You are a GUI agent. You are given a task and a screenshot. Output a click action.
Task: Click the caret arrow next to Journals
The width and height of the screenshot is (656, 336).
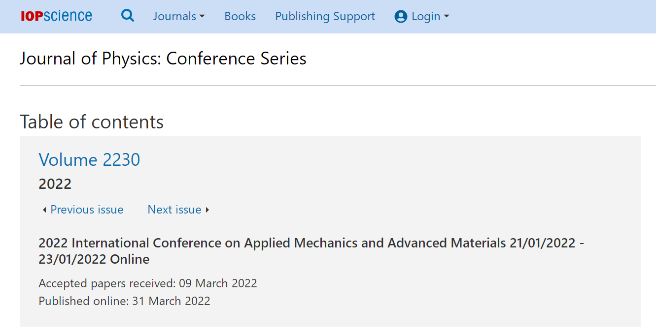click(x=202, y=17)
